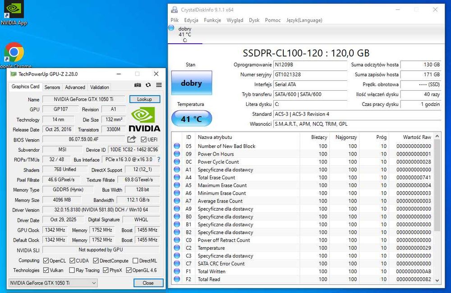Toggle the Vulkan checkbox
The width and height of the screenshot is (451, 293).
click(46, 270)
